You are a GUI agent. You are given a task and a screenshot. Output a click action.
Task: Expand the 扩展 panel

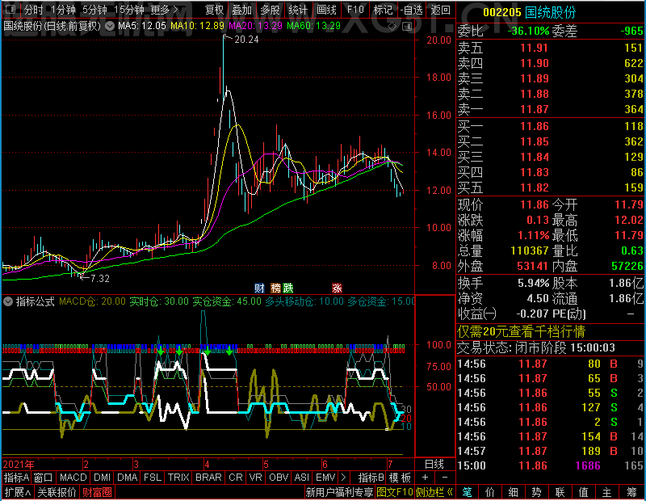[x=18, y=492]
